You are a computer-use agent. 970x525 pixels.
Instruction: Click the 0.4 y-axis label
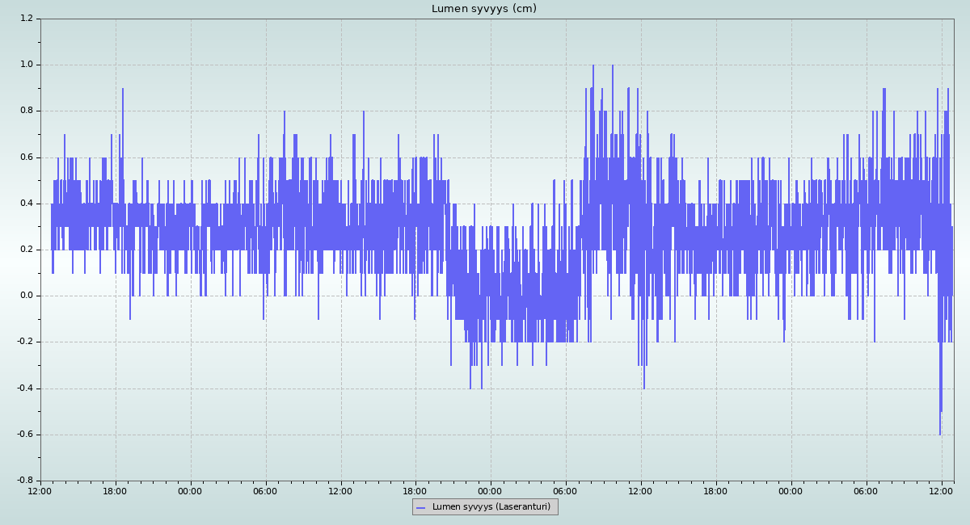(x=27, y=204)
